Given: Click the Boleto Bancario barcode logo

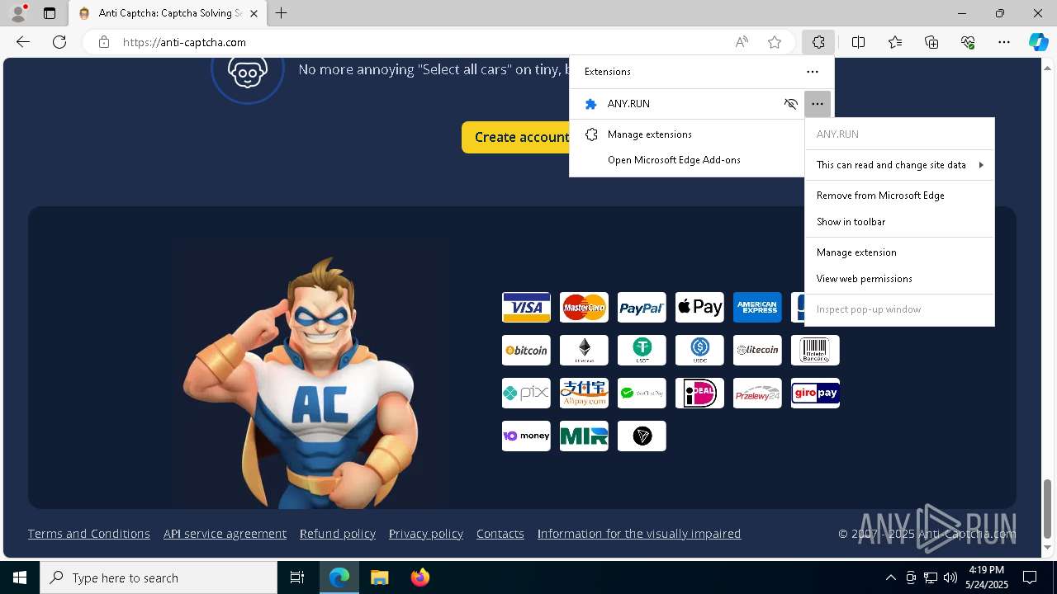Looking at the screenshot, I should pos(815,350).
